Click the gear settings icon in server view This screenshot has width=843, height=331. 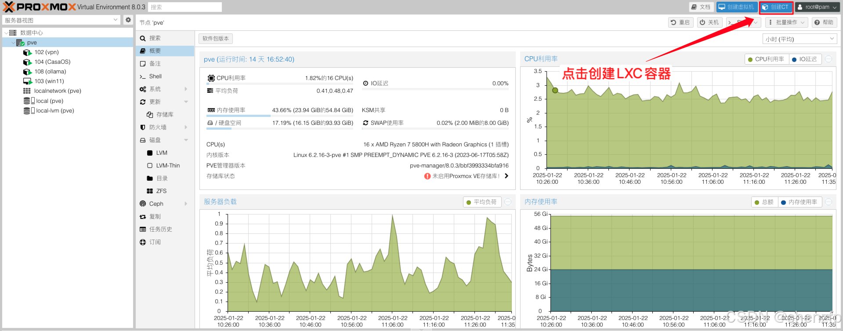tap(128, 20)
